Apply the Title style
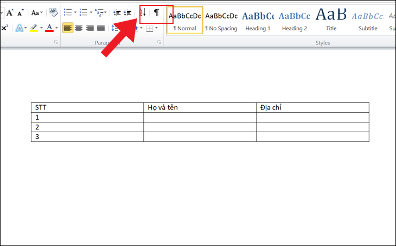 point(331,20)
